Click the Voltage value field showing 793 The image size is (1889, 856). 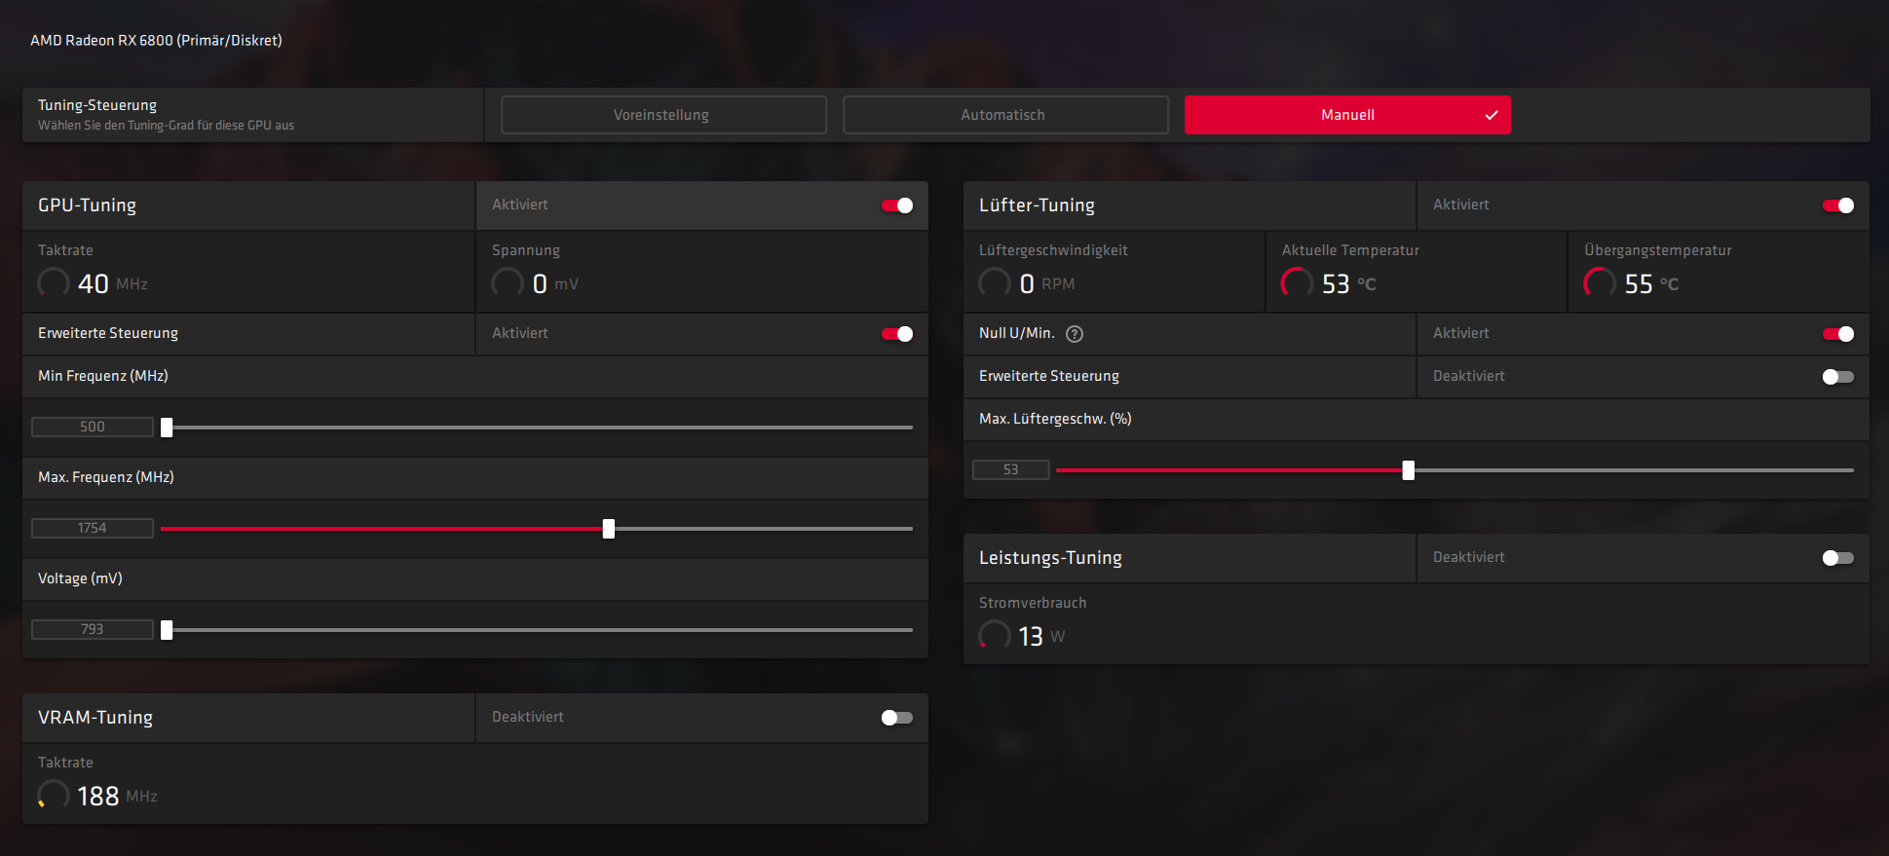click(93, 630)
